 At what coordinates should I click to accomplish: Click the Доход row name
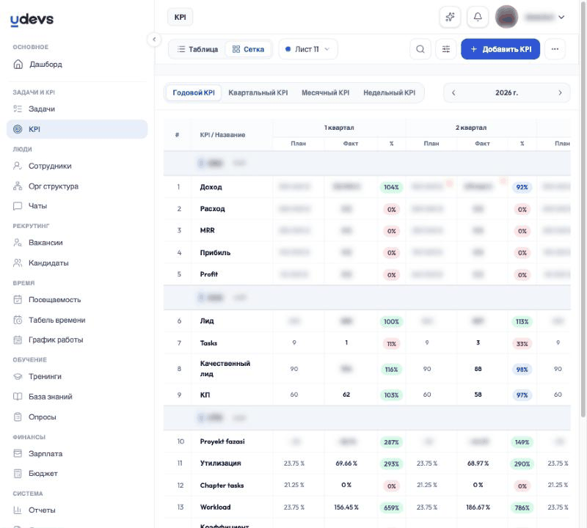tap(211, 187)
